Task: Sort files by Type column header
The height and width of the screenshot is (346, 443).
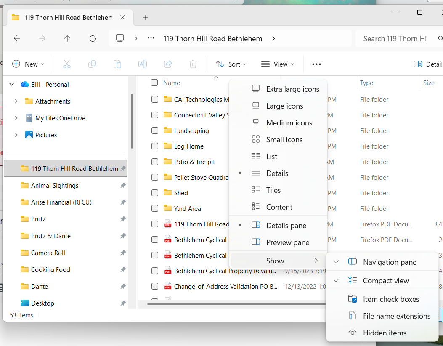Action: tap(388, 83)
